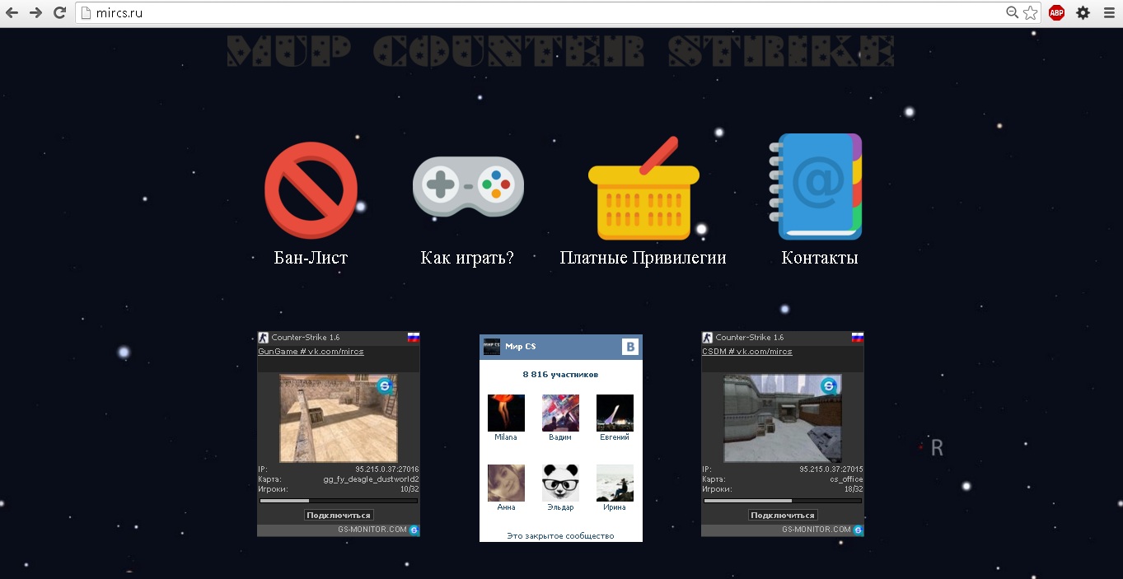Click the mircs.ru address bar
This screenshot has height=579, width=1123.
tap(540, 12)
